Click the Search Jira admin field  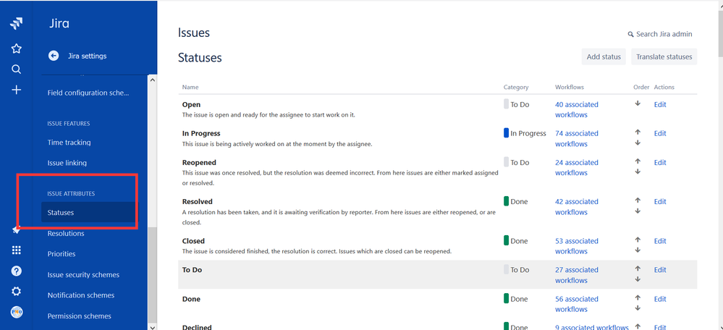(x=660, y=34)
